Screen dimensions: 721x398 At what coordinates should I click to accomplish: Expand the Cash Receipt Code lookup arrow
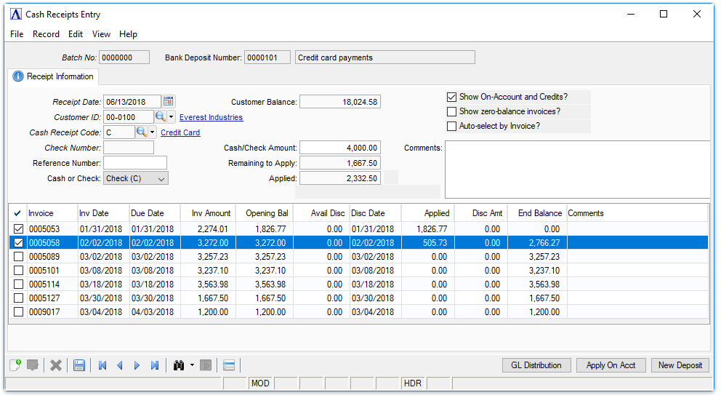click(x=153, y=132)
